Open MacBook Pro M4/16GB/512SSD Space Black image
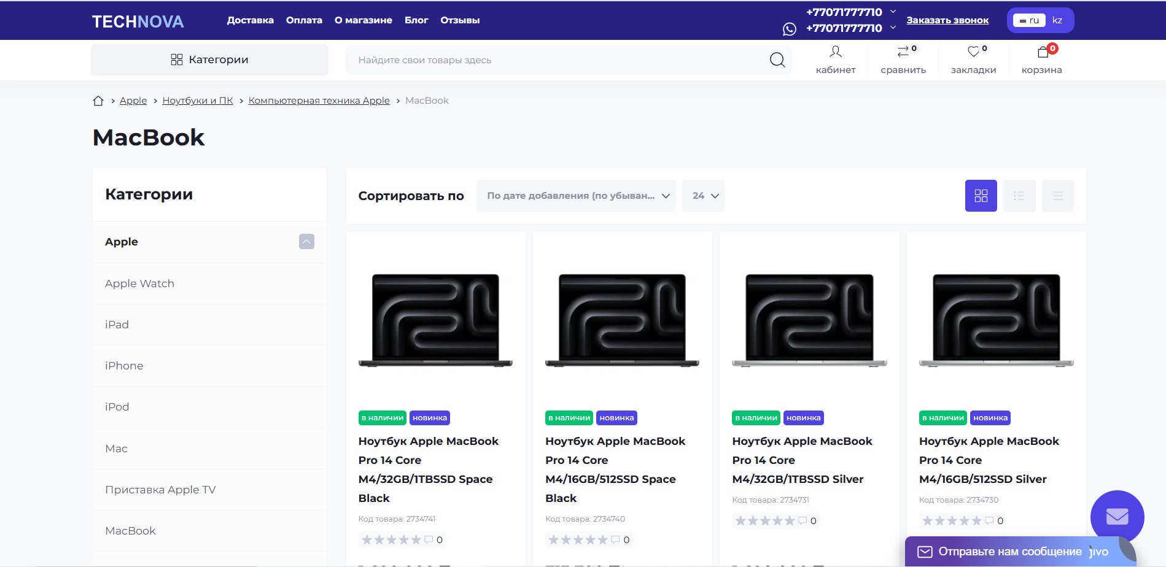This screenshot has width=1166, height=567. point(622,320)
